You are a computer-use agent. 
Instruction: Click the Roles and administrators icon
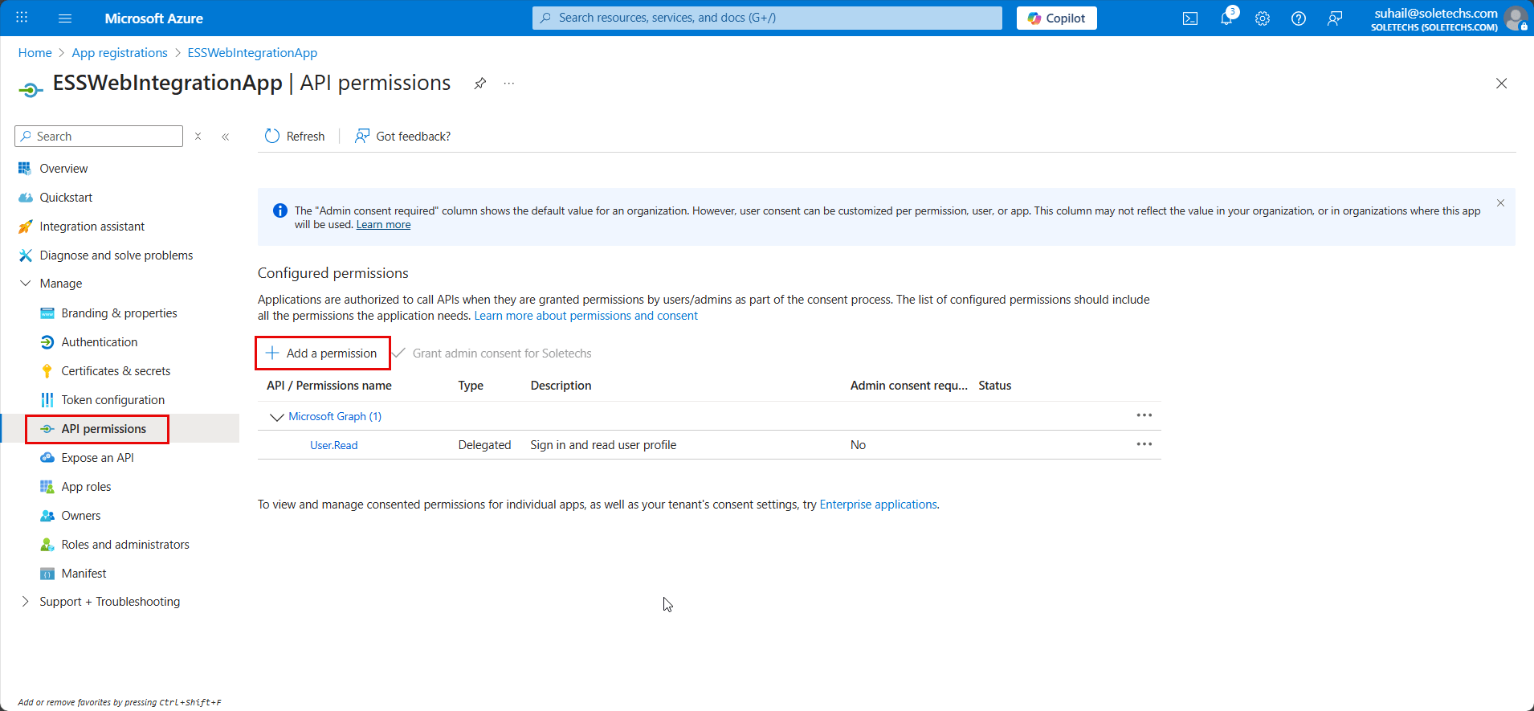pos(47,545)
